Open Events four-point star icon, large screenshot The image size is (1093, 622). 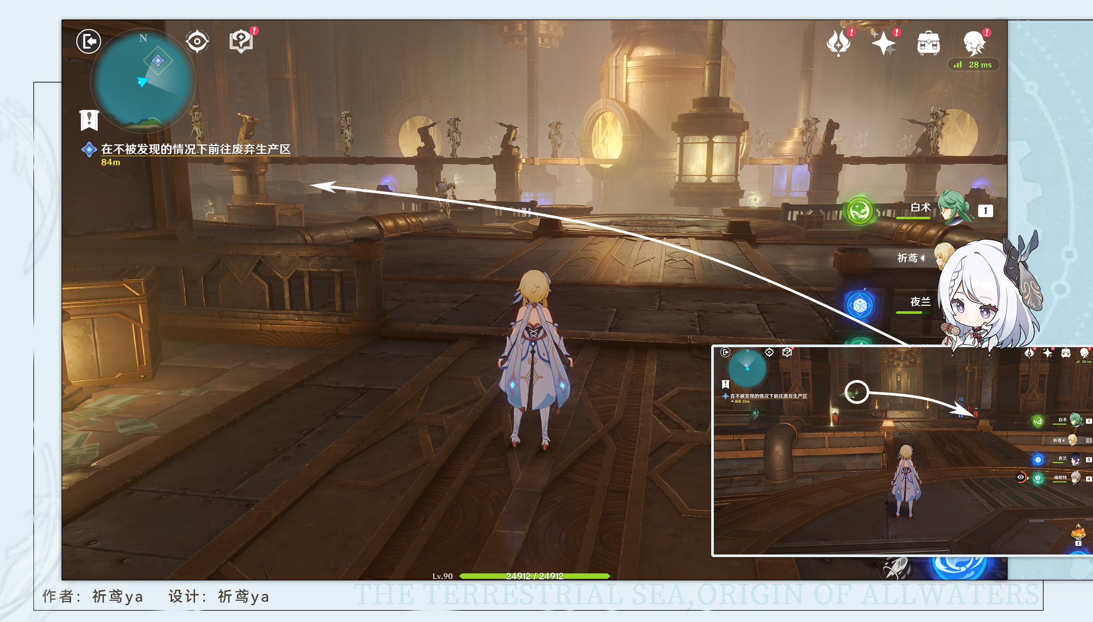pyautogui.click(x=883, y=43)
